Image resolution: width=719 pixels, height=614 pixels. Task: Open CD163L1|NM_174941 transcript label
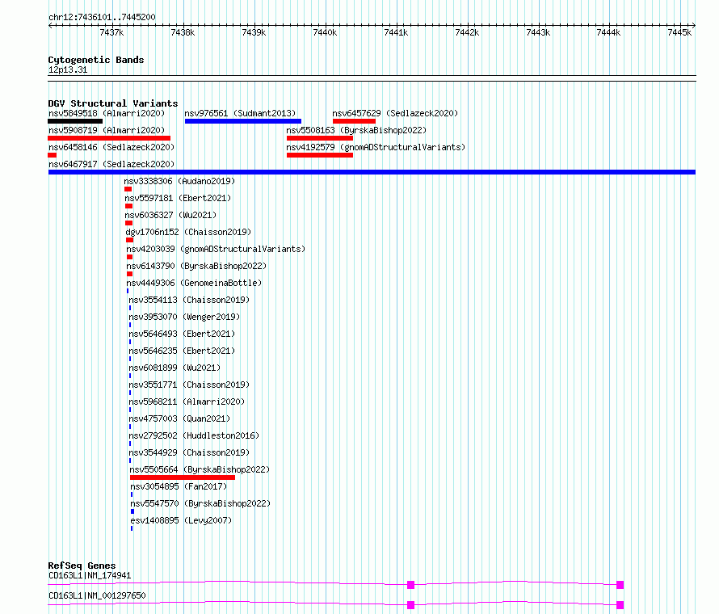pos(90,576)
